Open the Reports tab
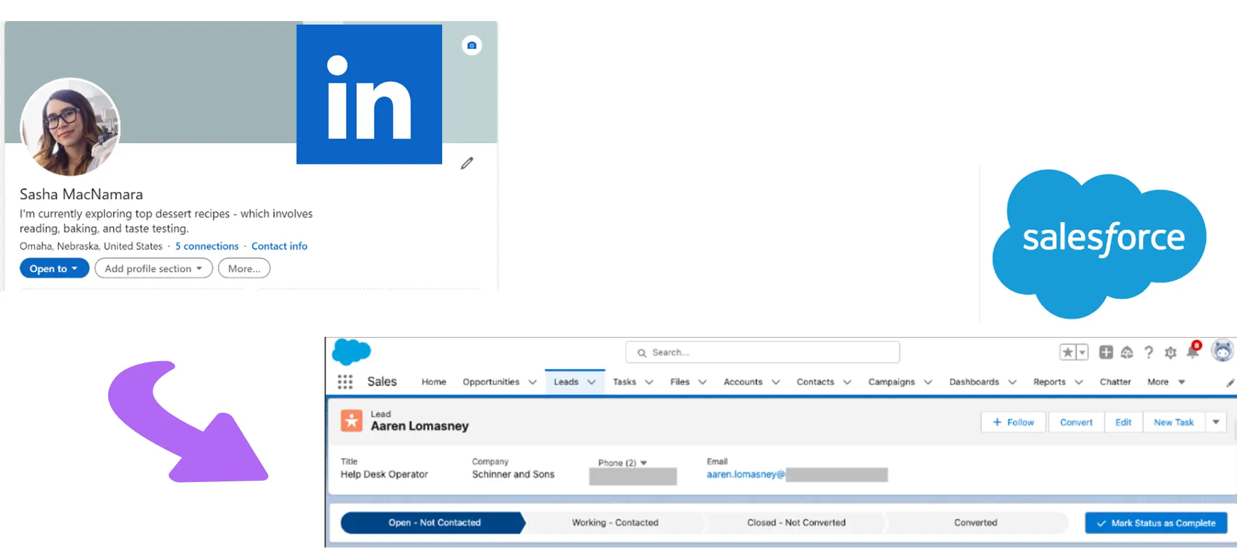The height and width of the screenshot is (558, 1237). (x=1050, y=382)
